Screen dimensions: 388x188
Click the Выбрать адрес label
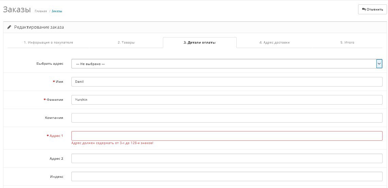click(x=50, y=64)
